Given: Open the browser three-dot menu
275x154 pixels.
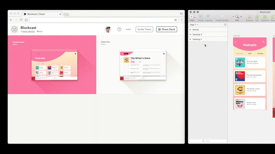Looking at the screenshot, I should click(182, 20).
